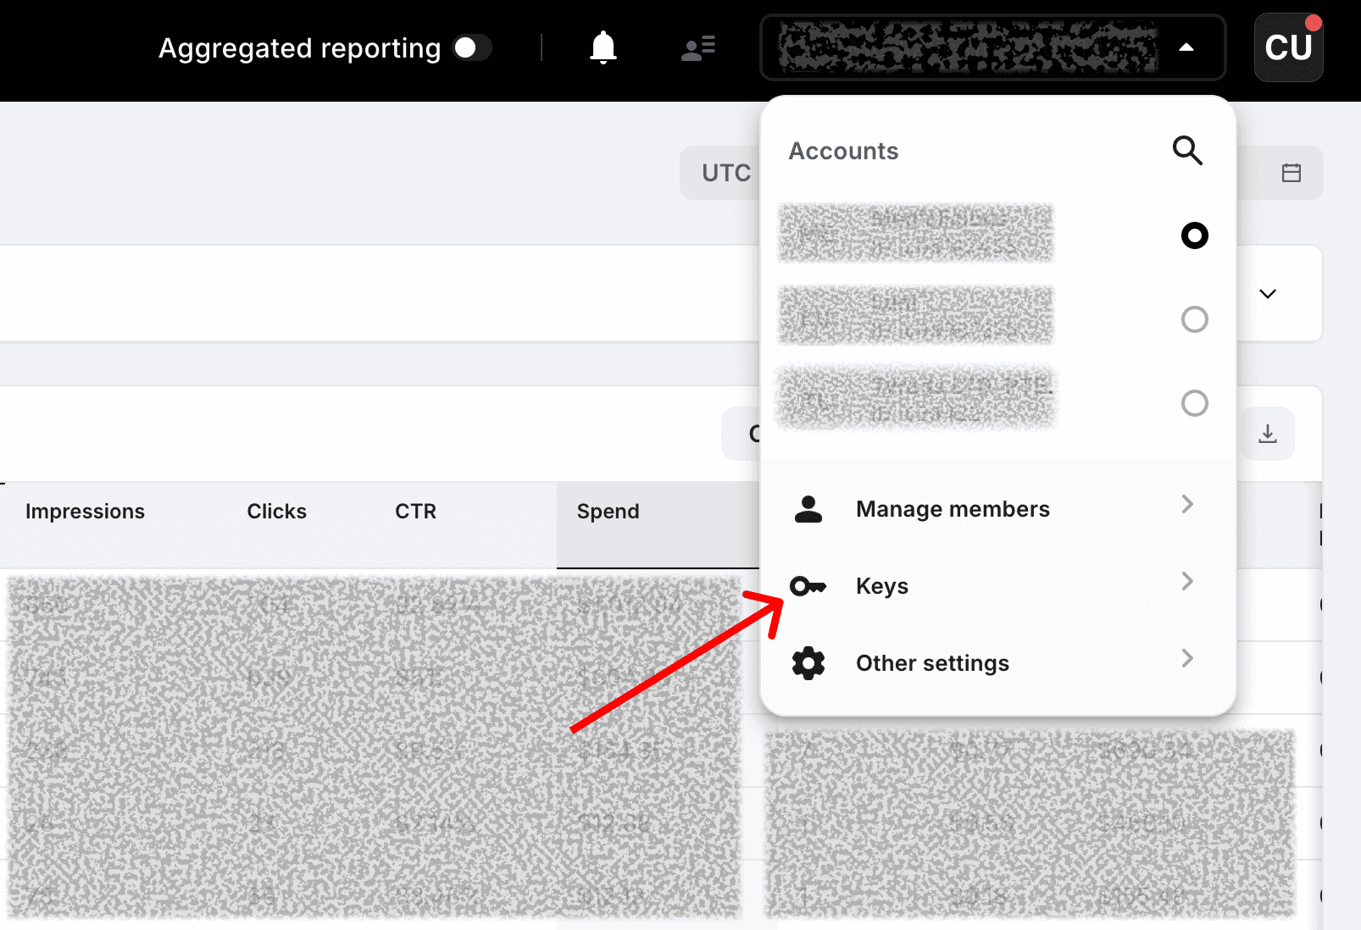Search accounts with magnifier icon

tap(1187, 150)
